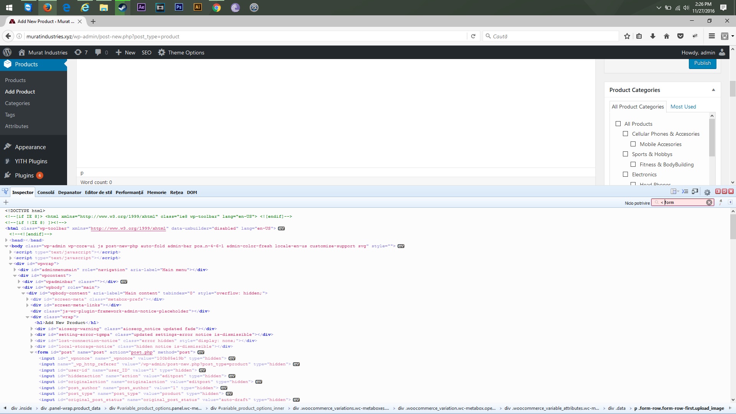Open Chrome from the taskbar
The width and height of the screenshot is (736, 414).
[217, 7]
